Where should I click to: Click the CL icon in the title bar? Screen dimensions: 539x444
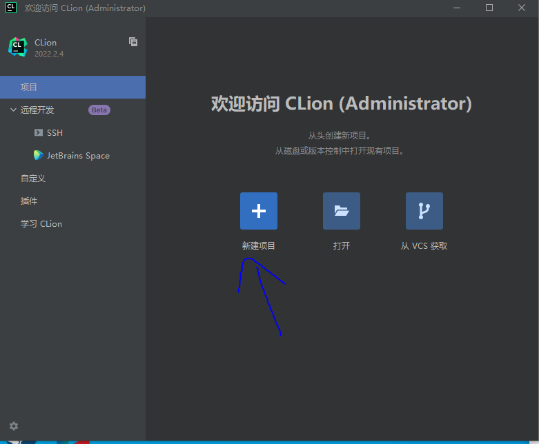10,8
